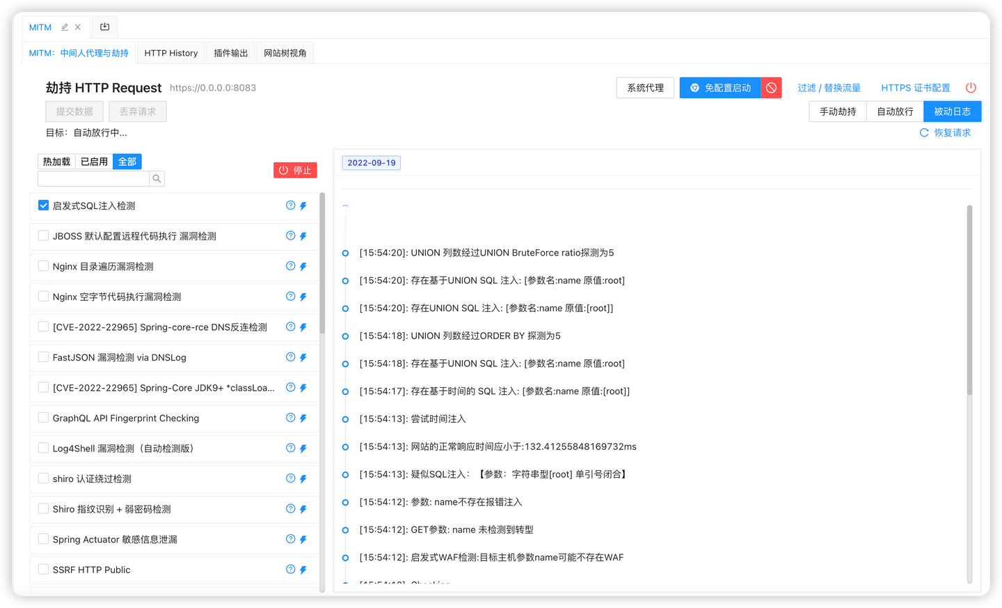Screen dimensions: 1002x608
Task: Open help for Shiro 指纹识别 + 弱密码检测
Action: point(291,508)
